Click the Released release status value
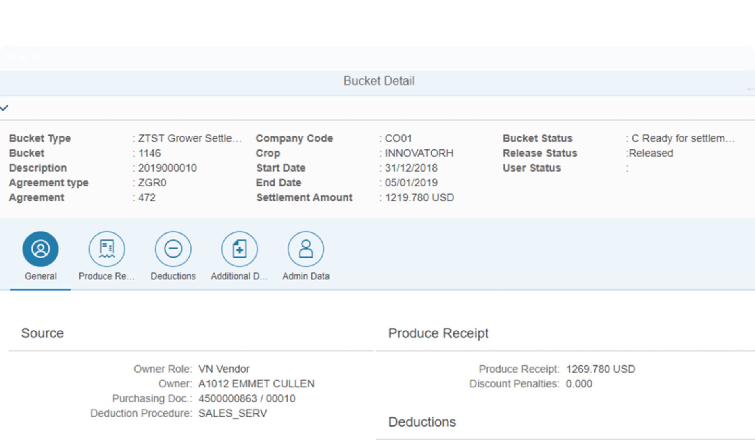Viewport: 755px width, 444px height. [650, 153]
